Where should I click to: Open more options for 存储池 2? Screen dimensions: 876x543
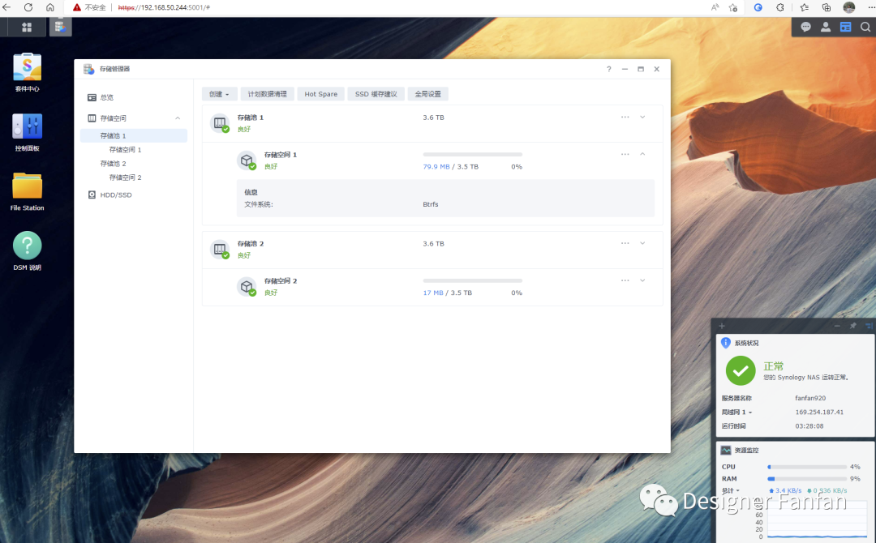(x=625, y=243)
